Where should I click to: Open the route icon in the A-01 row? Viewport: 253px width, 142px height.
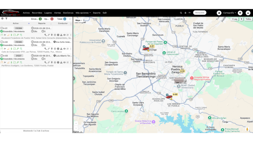68,35
